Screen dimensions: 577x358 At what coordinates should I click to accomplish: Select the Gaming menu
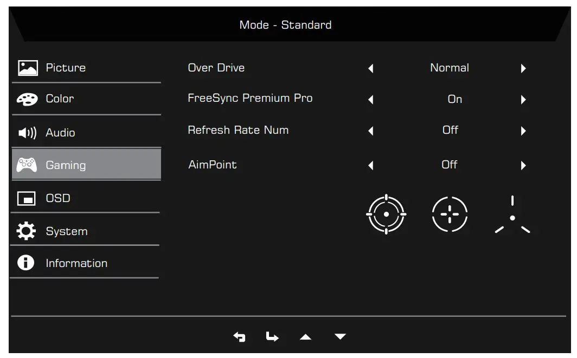(x=86, y=164)
